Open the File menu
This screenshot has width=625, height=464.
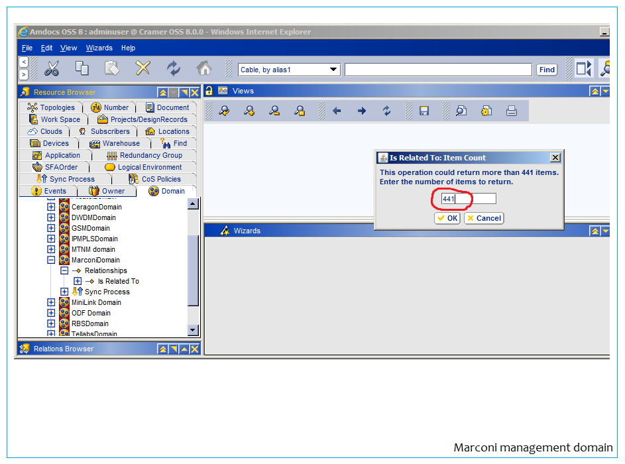click(x=27, y=48)
